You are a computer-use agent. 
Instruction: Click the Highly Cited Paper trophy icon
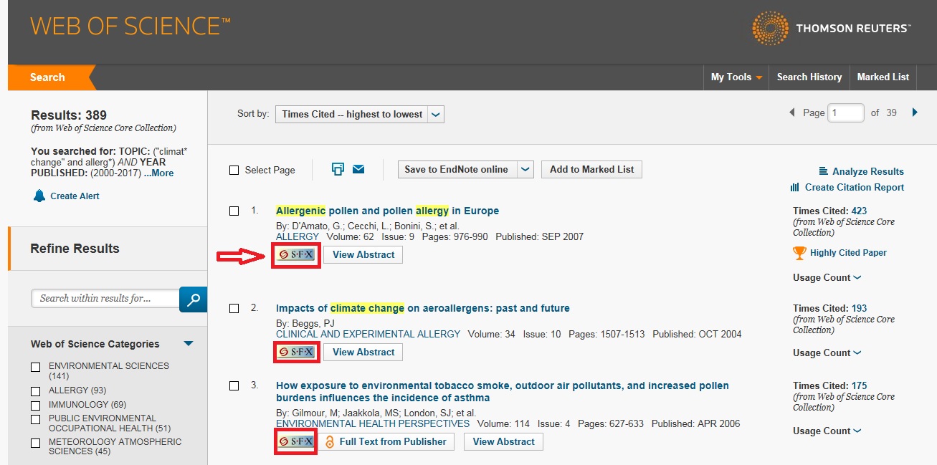point(799,253)
